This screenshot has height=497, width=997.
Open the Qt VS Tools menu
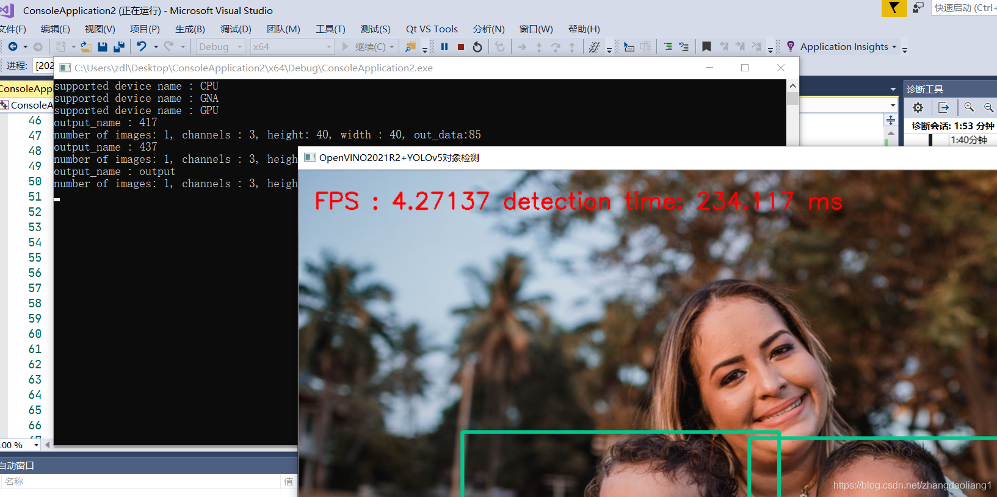tap(432, 29)
